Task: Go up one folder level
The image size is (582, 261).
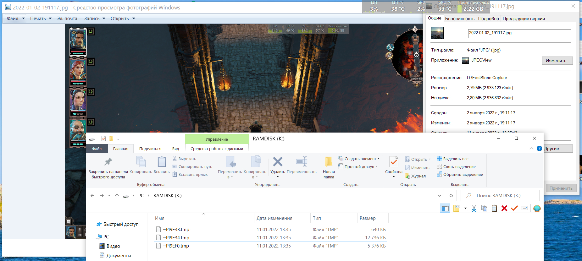Action: (x=117, y=196)
